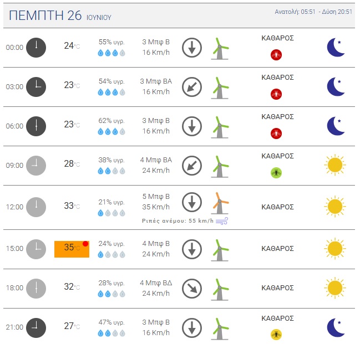This screenshot has height=344, width=360.
Task: Click the moon icon at 21:00
Action: pos(335,327)
